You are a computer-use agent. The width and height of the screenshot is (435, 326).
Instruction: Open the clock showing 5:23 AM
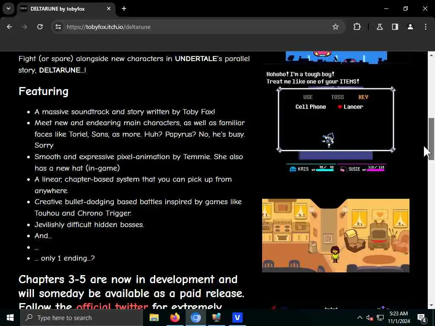pos(398,318)
